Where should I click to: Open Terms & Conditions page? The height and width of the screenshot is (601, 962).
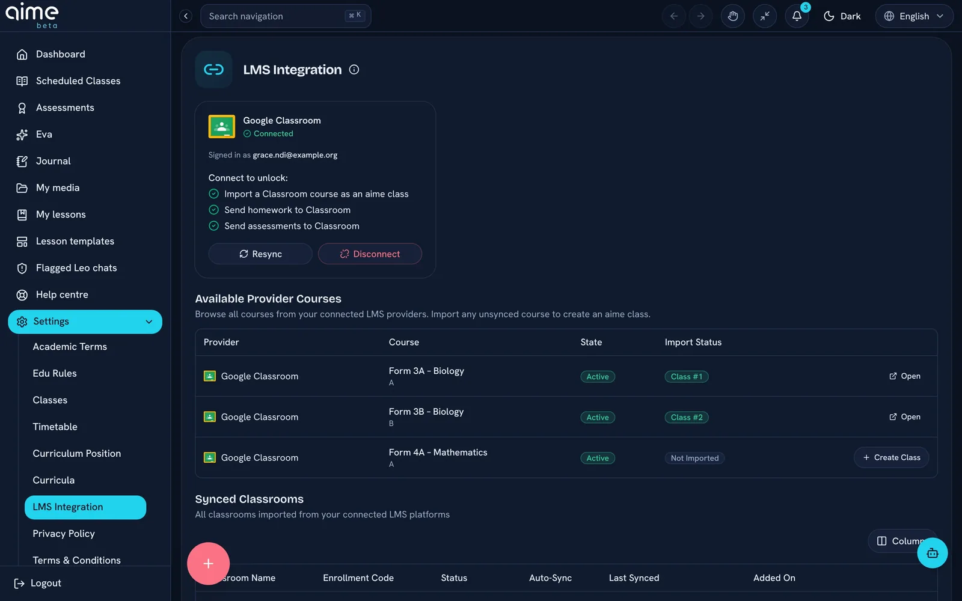coord(76,560)
